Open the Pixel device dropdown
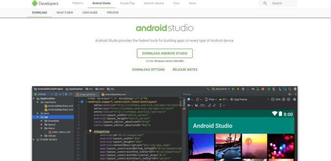 [211, 100]
